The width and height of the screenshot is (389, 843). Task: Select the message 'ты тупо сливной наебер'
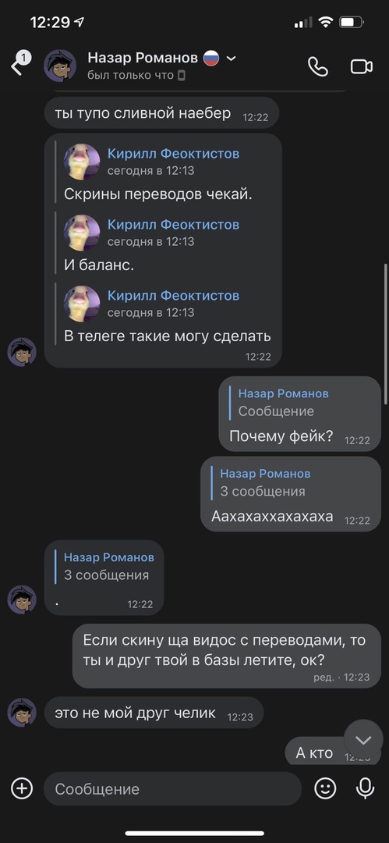point(161,113)
